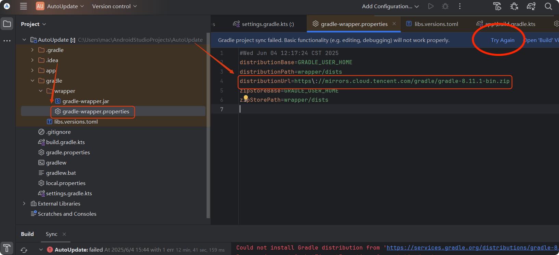Click the External Libraries library icon
Screen dimensions: 559x255
pyautogui.click(x=34, y=203)
